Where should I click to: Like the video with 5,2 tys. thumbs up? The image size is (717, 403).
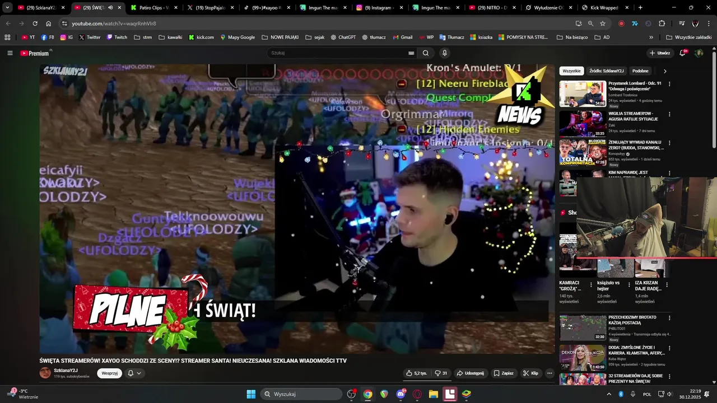(416, 373)
